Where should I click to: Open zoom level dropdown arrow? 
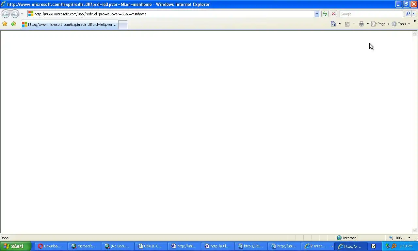click(409, 238)
